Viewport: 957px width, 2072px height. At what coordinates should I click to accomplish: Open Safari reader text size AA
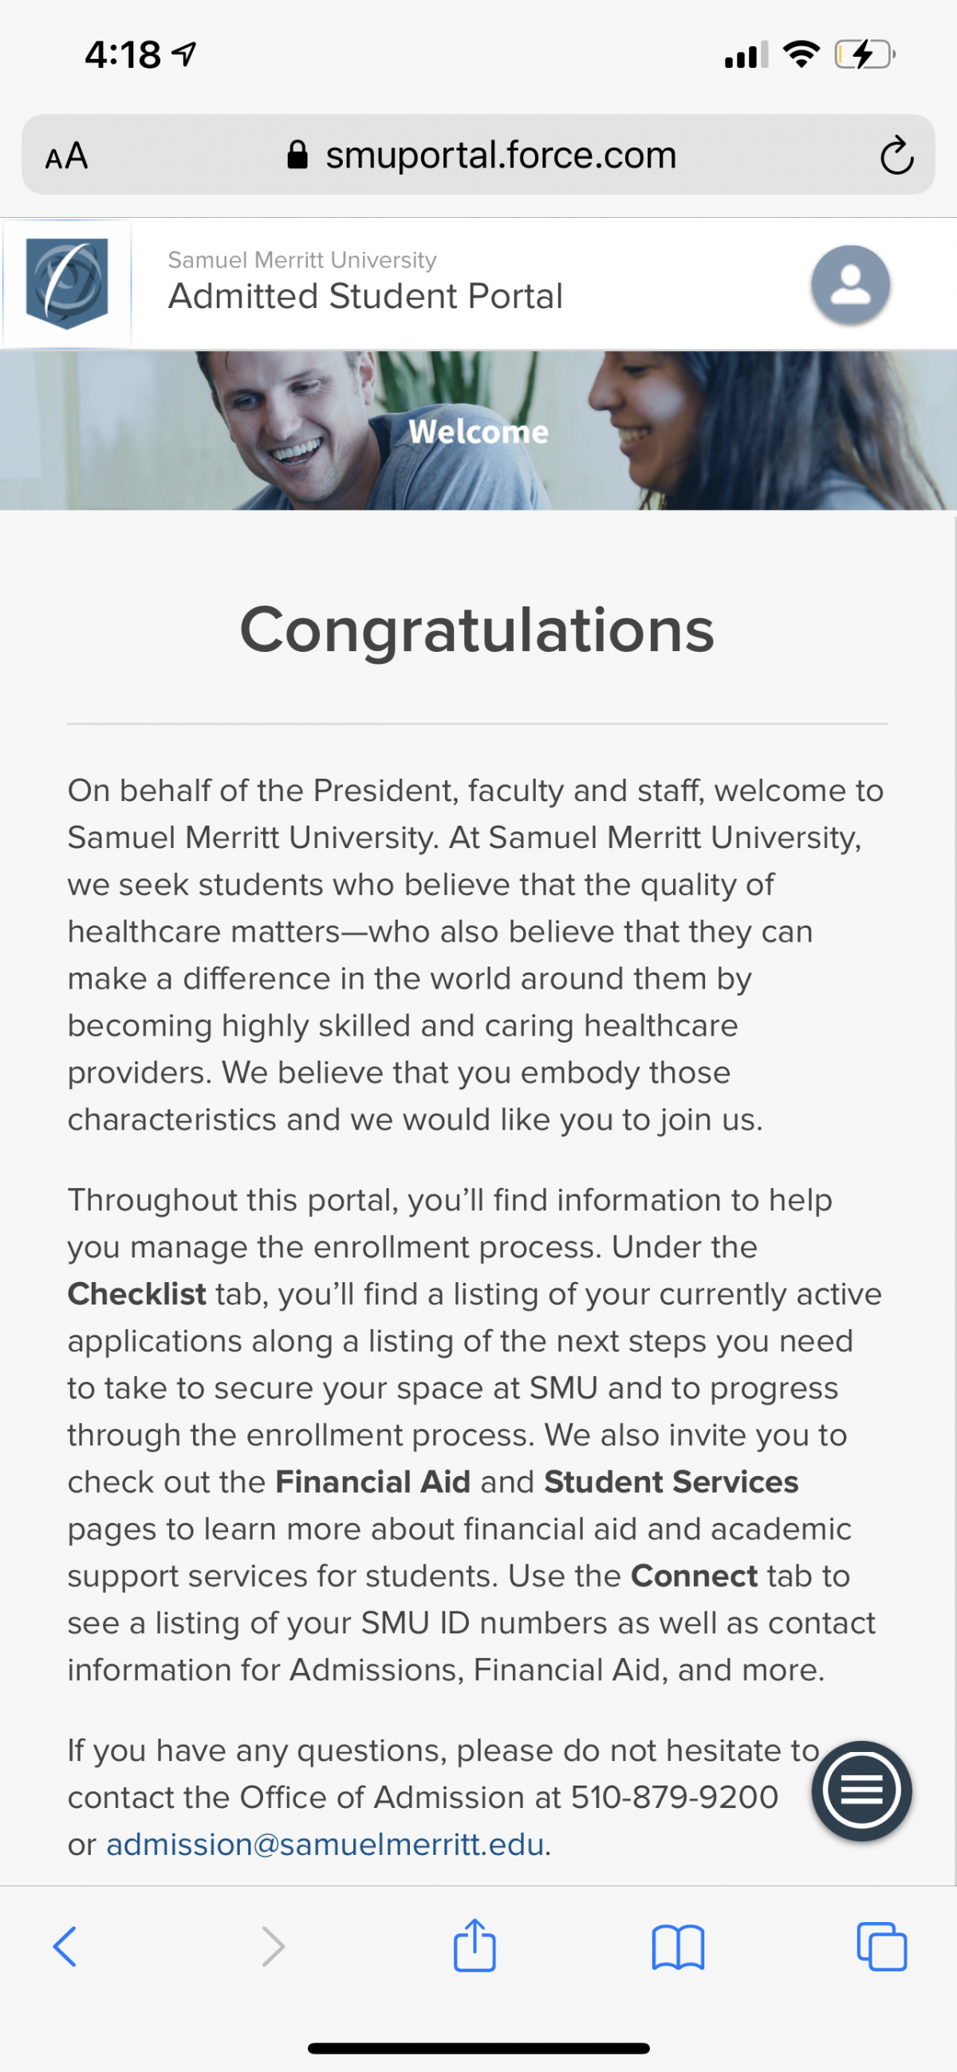(66, 156)
